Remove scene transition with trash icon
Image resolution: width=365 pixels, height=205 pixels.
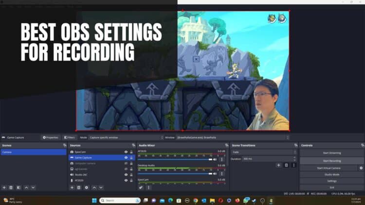click(286, 165)
